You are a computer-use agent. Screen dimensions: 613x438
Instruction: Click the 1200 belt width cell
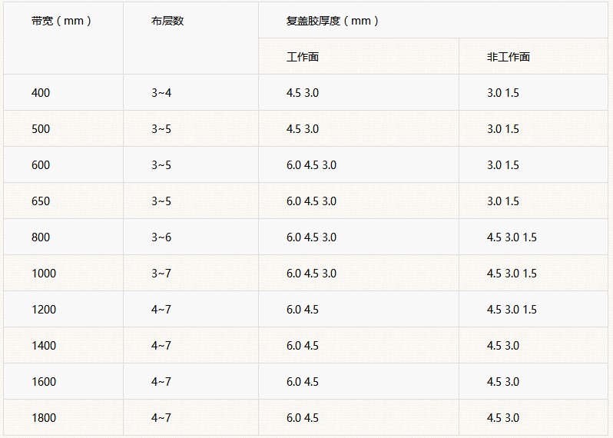click(x=63, y=309)
